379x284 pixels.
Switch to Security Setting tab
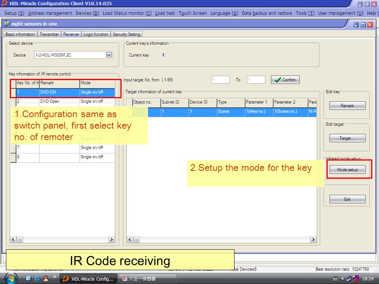pos(126,34)
